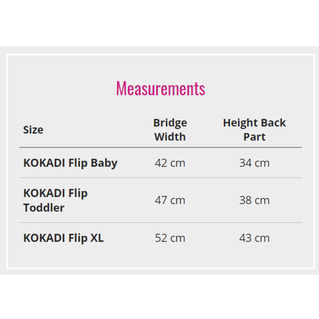Click the 43 cm back height value
This screenshot has height=319, width=319.
tap(254, 238)
